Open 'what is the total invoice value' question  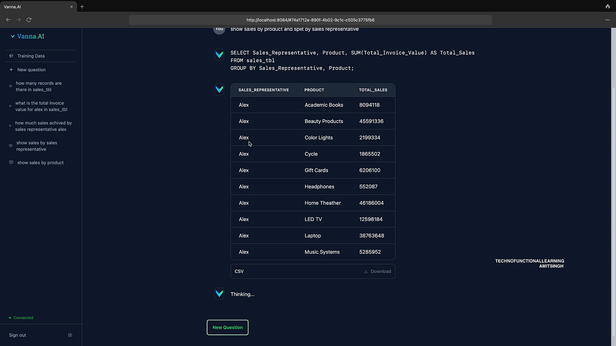[41, 106]
